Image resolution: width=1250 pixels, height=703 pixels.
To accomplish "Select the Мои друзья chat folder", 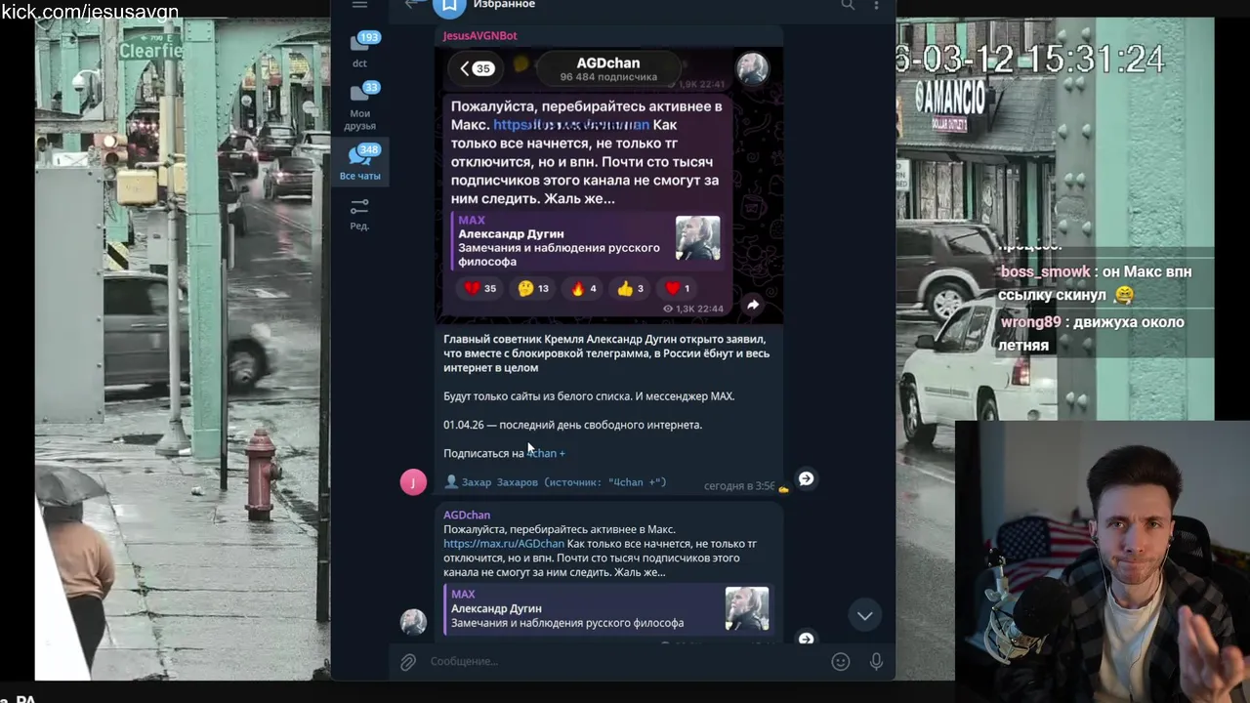I will pyautogui.click(x=359, y=106).
